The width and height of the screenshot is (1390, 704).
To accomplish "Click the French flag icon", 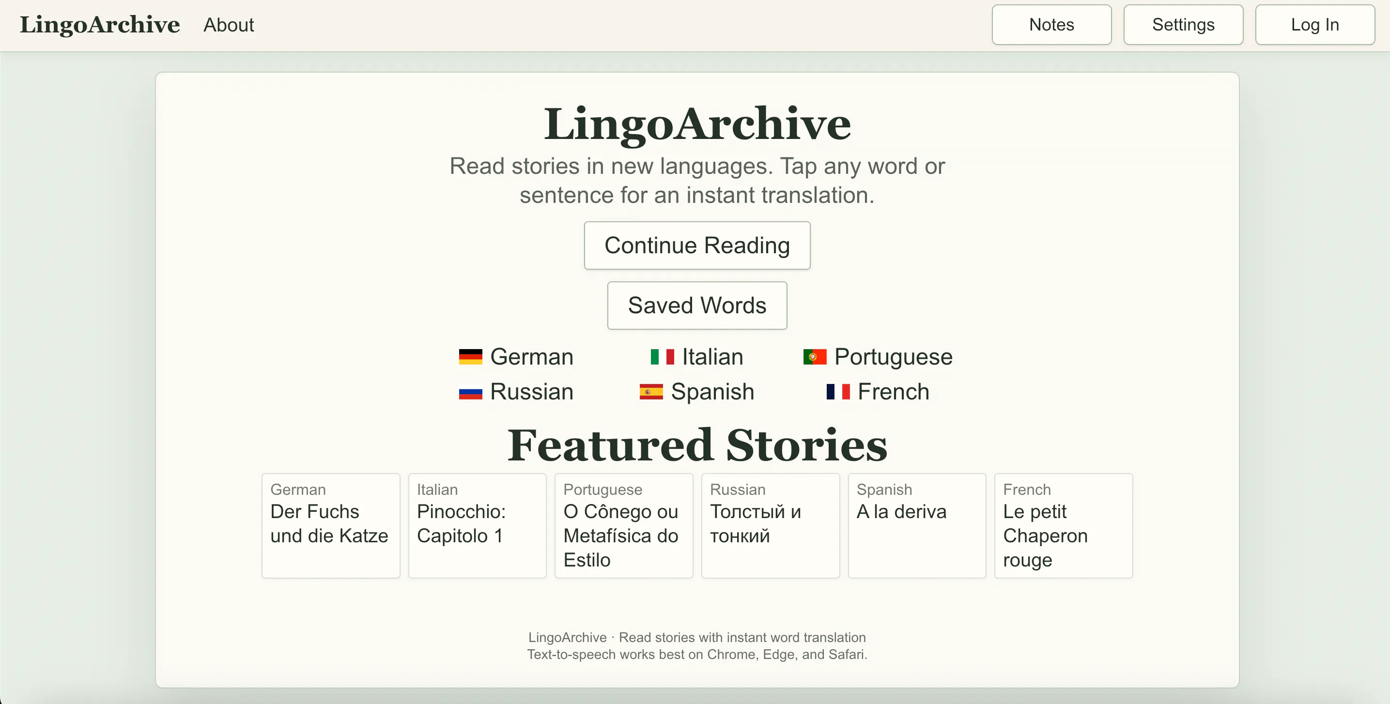I will coord(838,392).
